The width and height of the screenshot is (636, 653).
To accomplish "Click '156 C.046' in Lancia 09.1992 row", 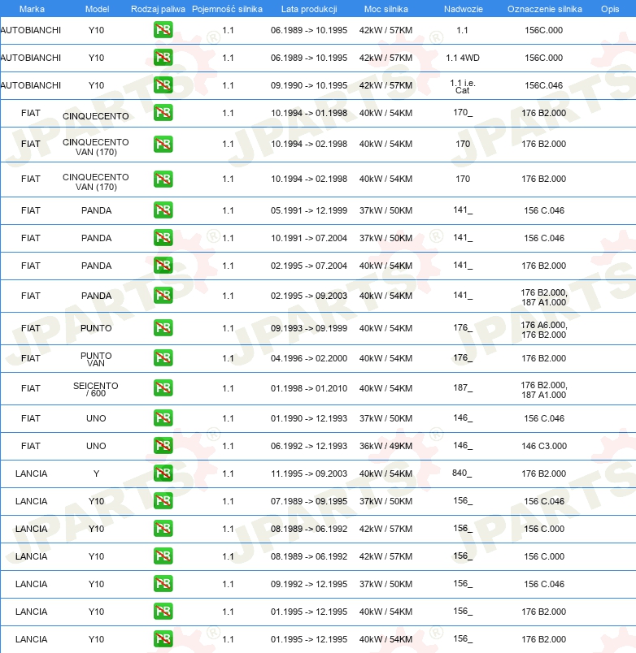I will (544, 584).
